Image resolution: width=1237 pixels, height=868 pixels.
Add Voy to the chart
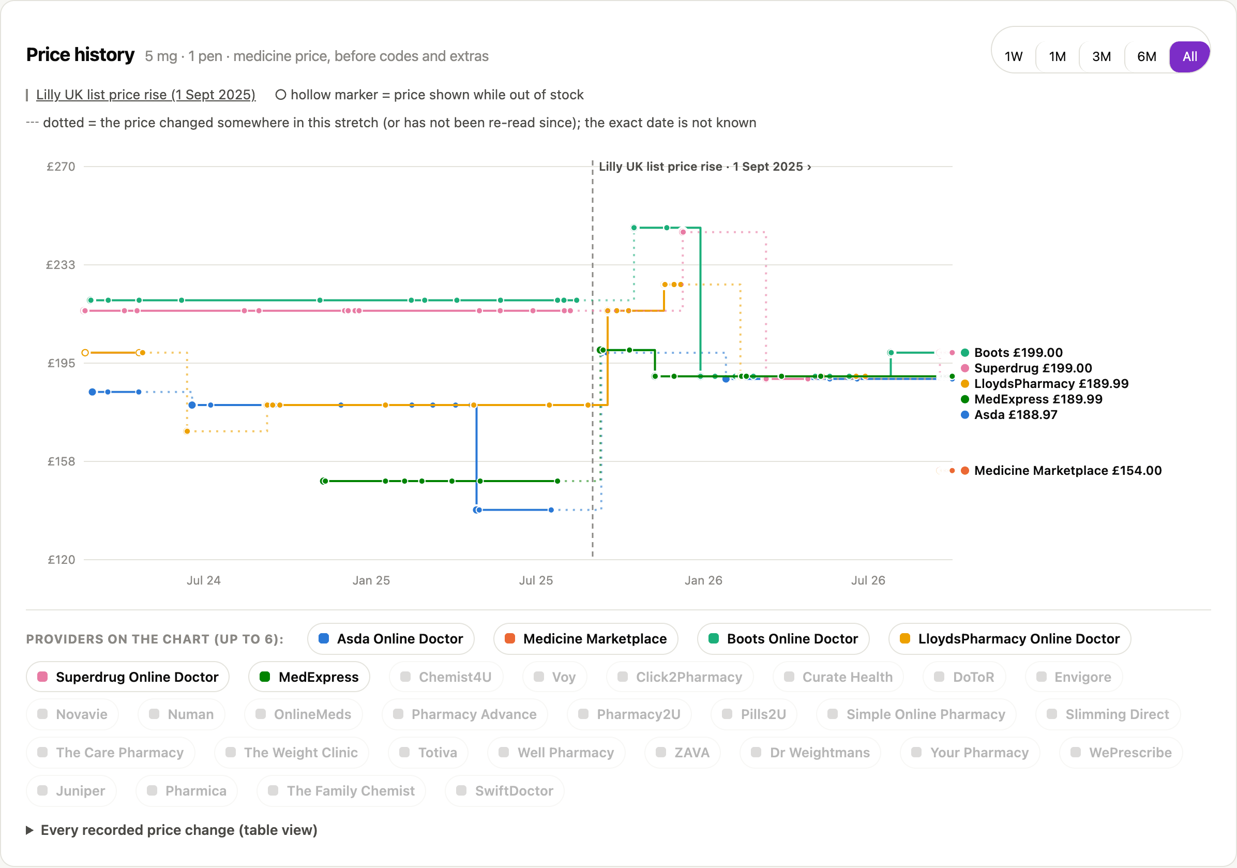(555, 677)
